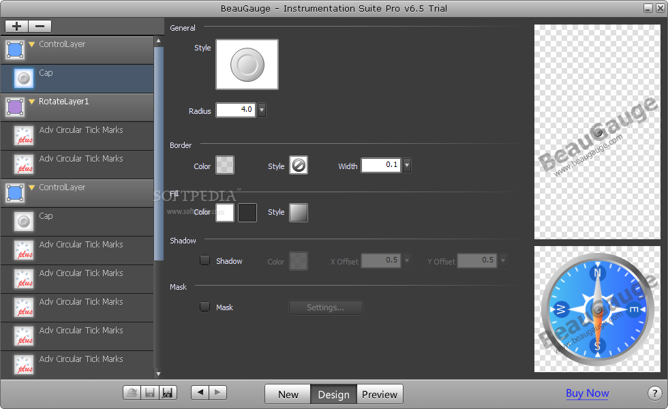Click the Fill Style gradient icon
The image size is (668, 409).
[299, 213]
